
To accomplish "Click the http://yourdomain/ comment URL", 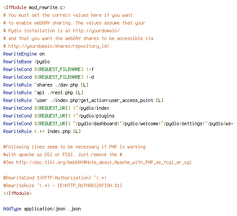I will [96, 31].
